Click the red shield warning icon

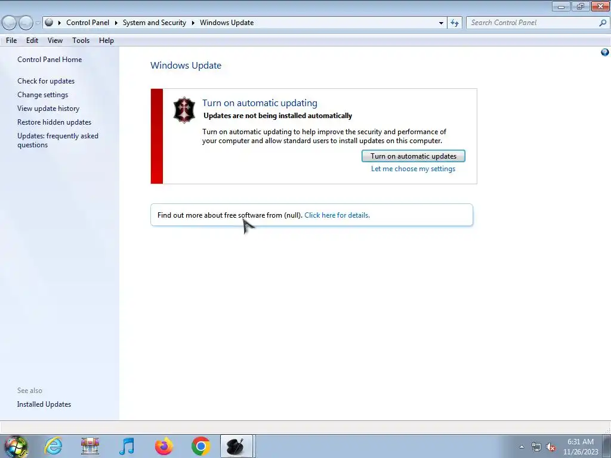tap(184, 110)
